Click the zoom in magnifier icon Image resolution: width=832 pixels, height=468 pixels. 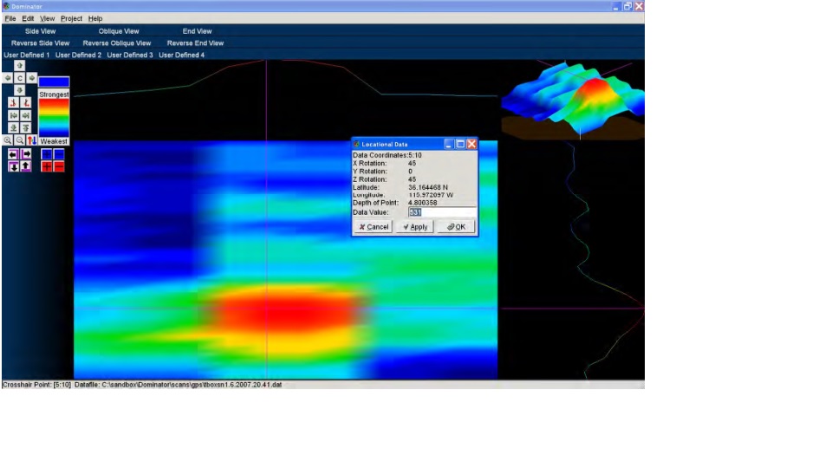tap(8, 140)
